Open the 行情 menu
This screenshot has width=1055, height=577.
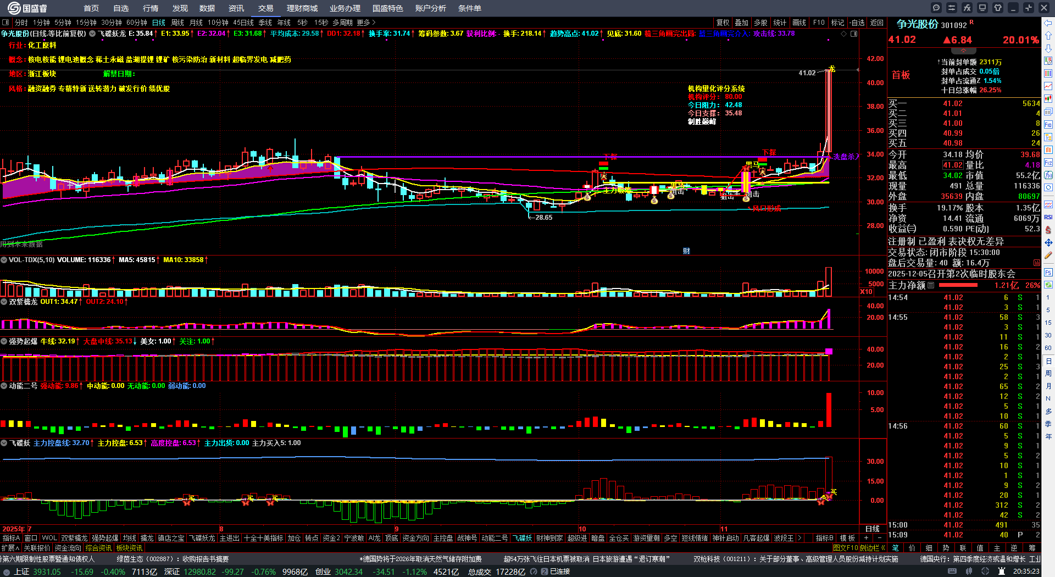tap(151, 8)
